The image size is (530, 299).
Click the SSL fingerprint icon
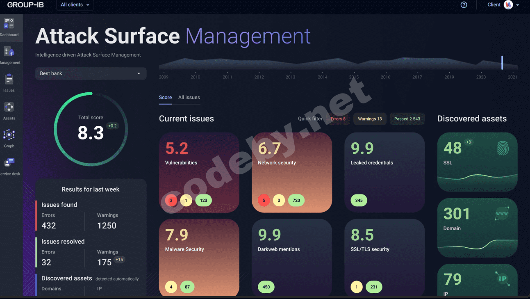(x=503, y=148)
